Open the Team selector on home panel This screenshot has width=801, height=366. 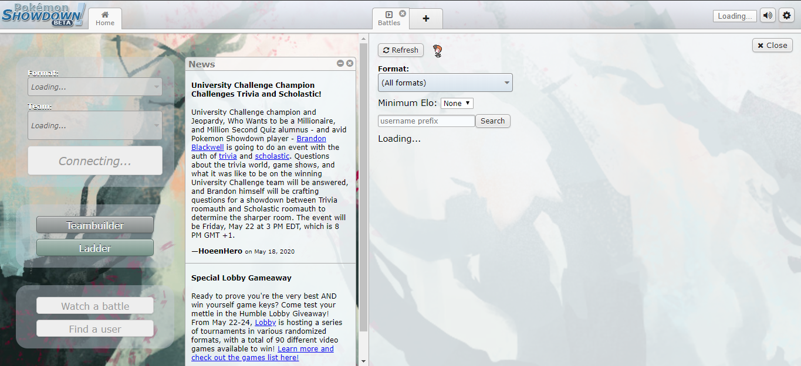[x=95, y=126]
